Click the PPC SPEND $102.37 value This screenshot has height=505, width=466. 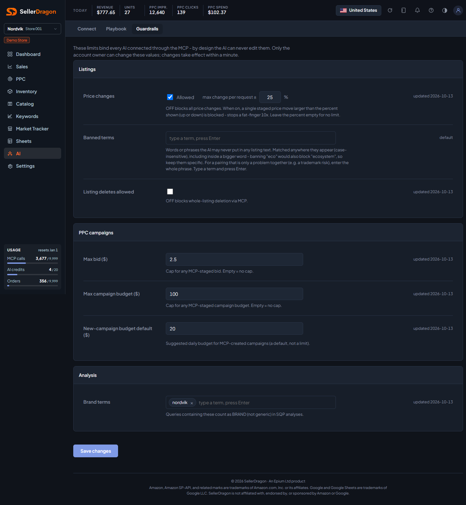[217, 12]
